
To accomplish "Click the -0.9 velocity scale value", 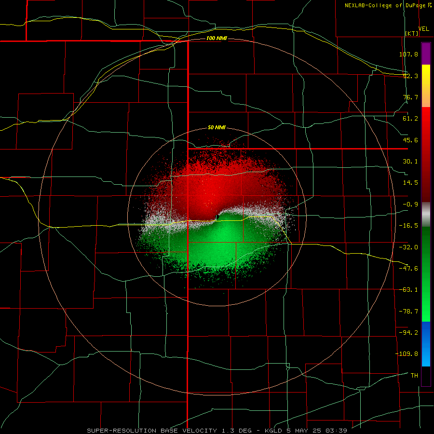I will 410,204.
